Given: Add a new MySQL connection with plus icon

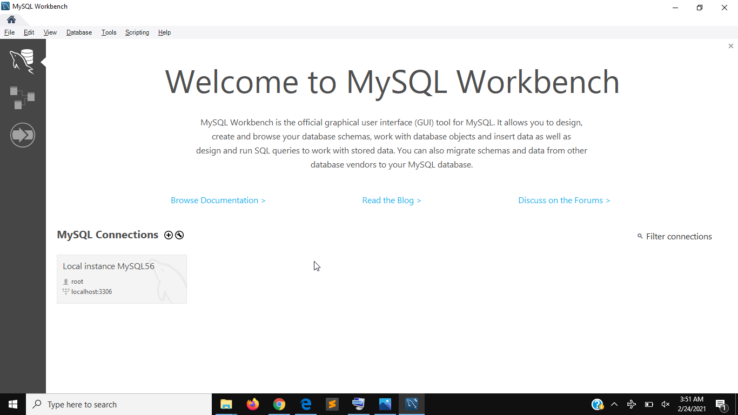Looking at the screenshot, I should pyautogui.click(x=169, y=235).
